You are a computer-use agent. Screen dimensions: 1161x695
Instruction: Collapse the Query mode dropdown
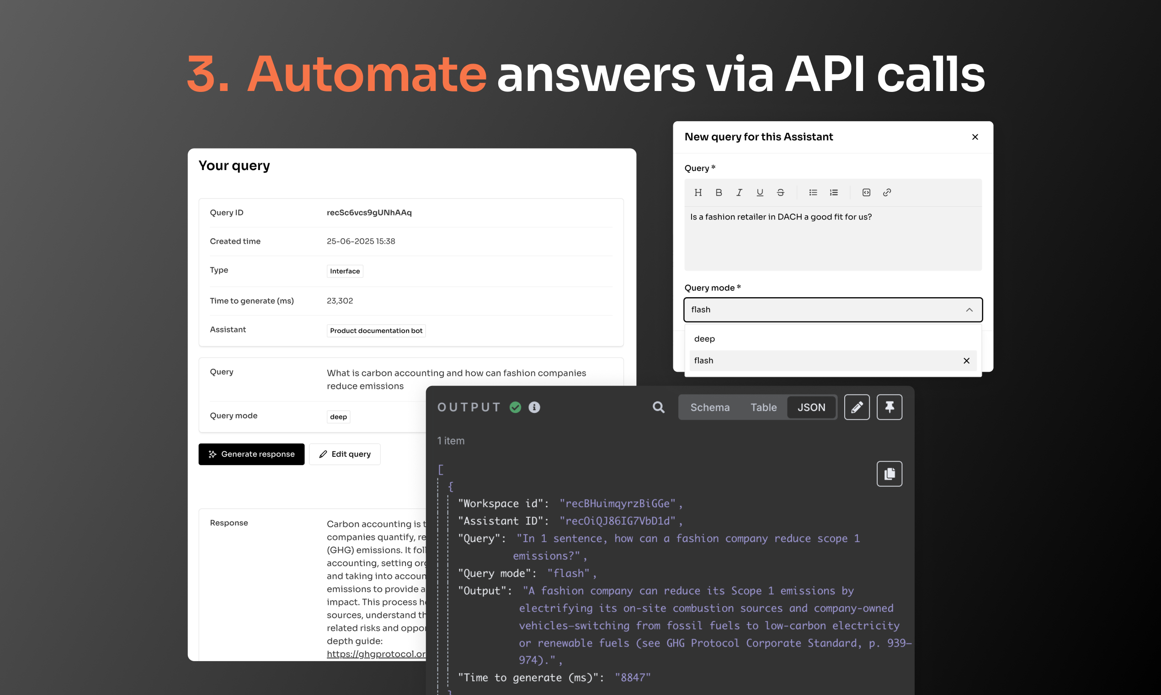click(x=969, y=310)
